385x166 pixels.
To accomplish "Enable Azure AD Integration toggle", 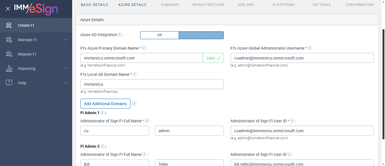I will point(201,35).
